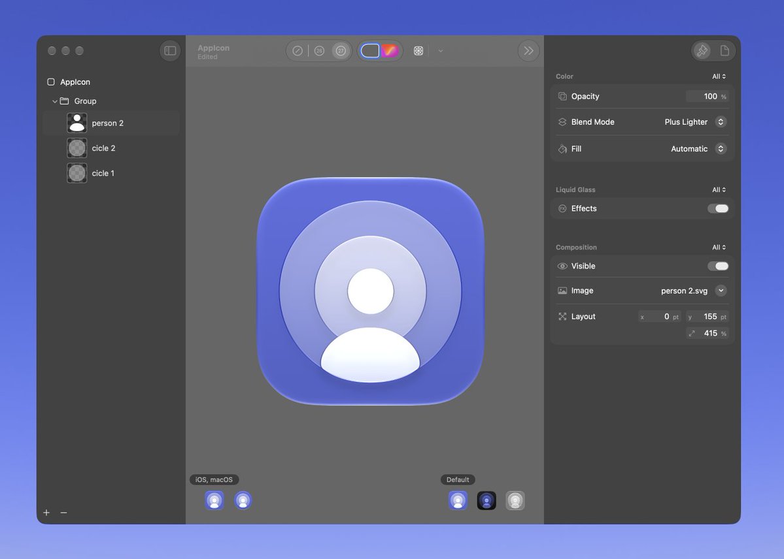Screen dimensions: 784x559
Task: Open the toolbar chevron dropdown menu
Action: point(441,51)
